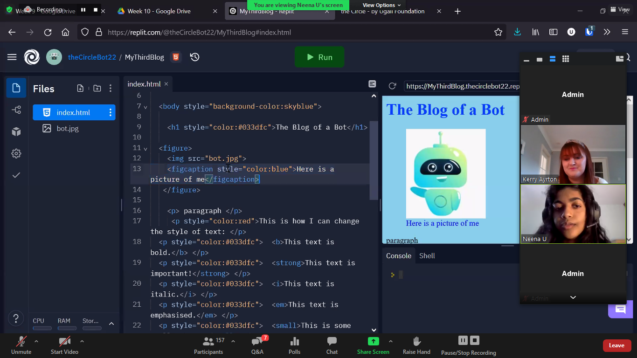Image resolution: width=637 pixels, height=358 pixels.
Task: Open the Files sidebar icon
Action: (16, 88)
